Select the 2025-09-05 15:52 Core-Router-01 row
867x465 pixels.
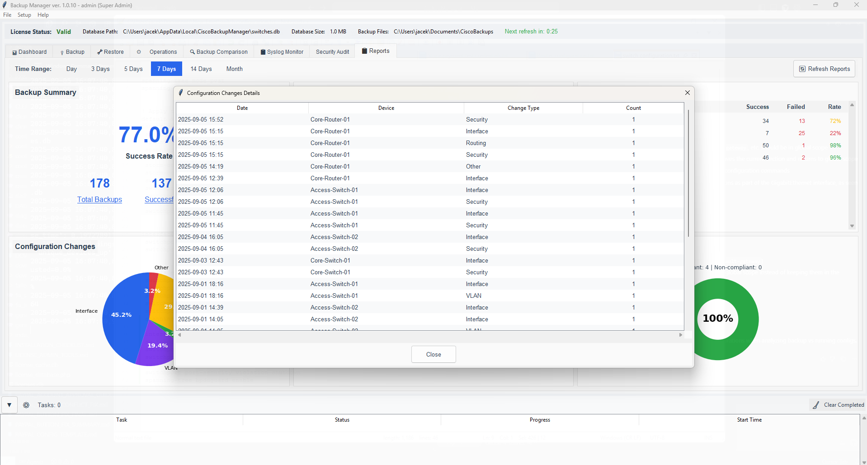tap(430, 119)
